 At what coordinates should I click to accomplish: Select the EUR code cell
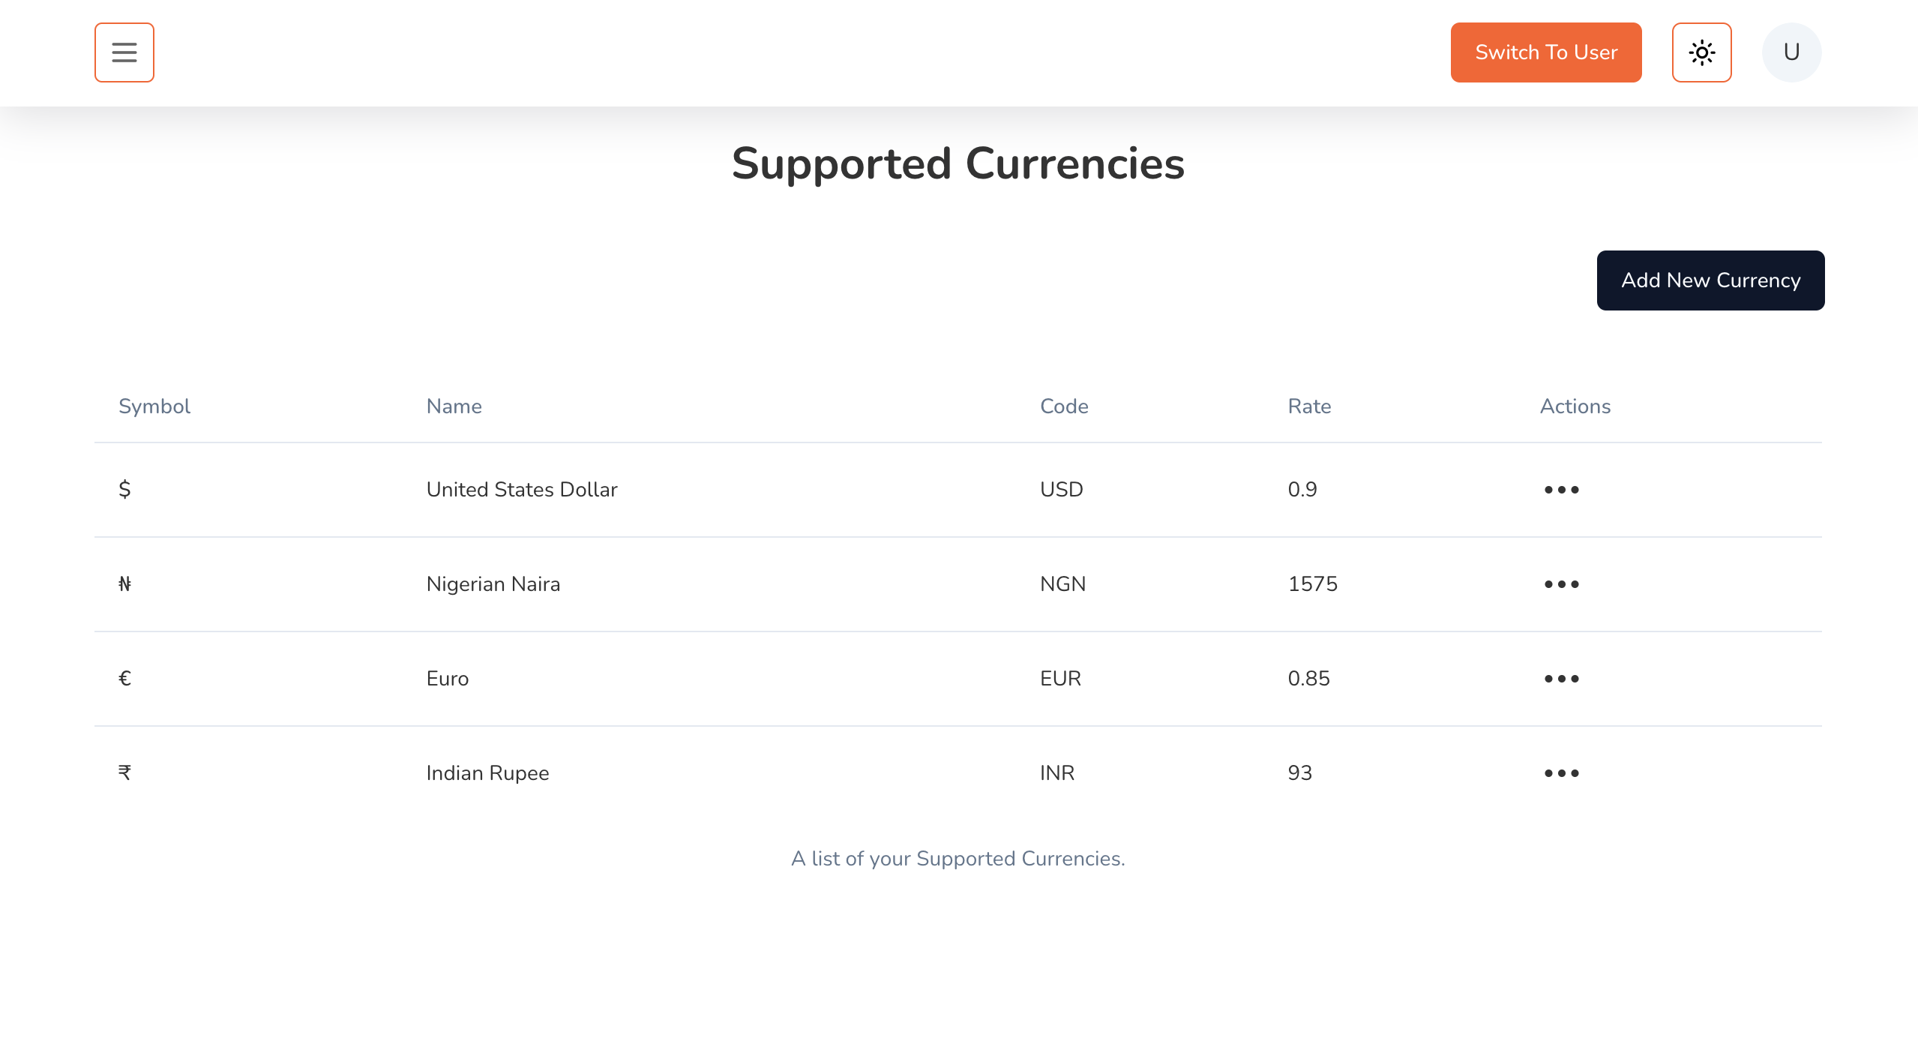point(1060,679)
